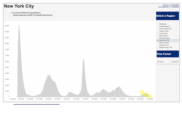This screenshot has height=117, width=182.
Task: Choose the Statewide region
Action: pos(158,24)
